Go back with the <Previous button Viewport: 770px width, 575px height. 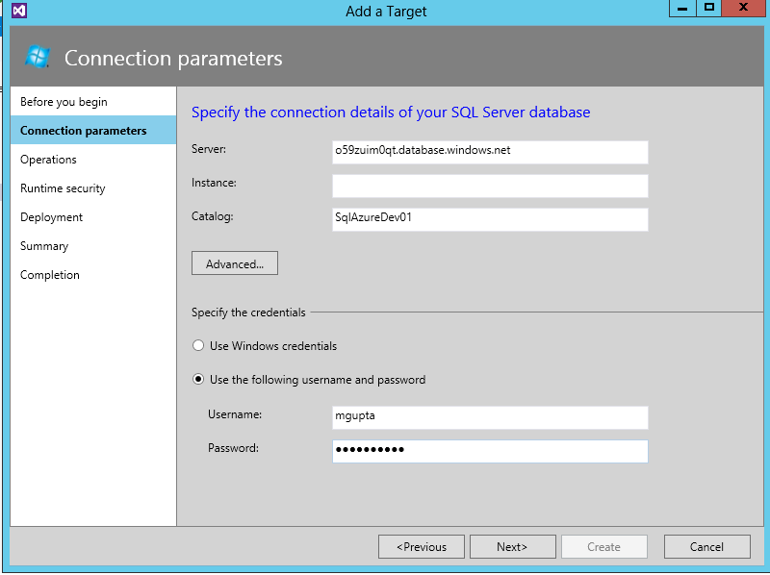tap(422, 546)
